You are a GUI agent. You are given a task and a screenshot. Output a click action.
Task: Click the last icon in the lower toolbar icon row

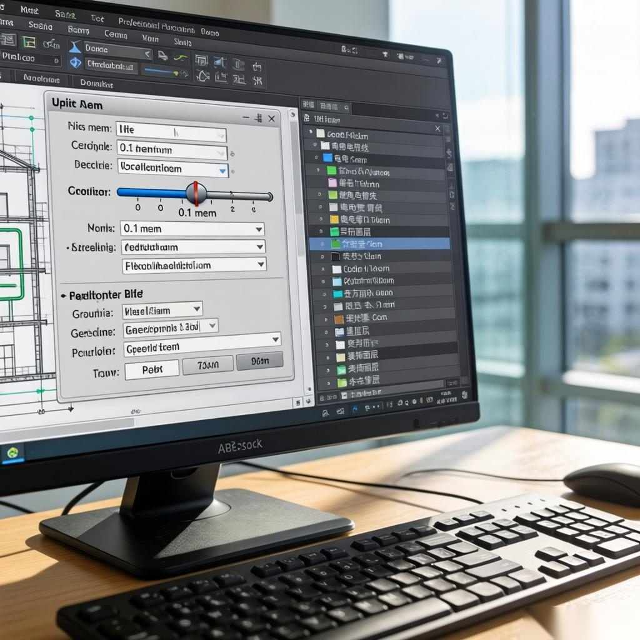pyautogui.click(x=257, y=81)
